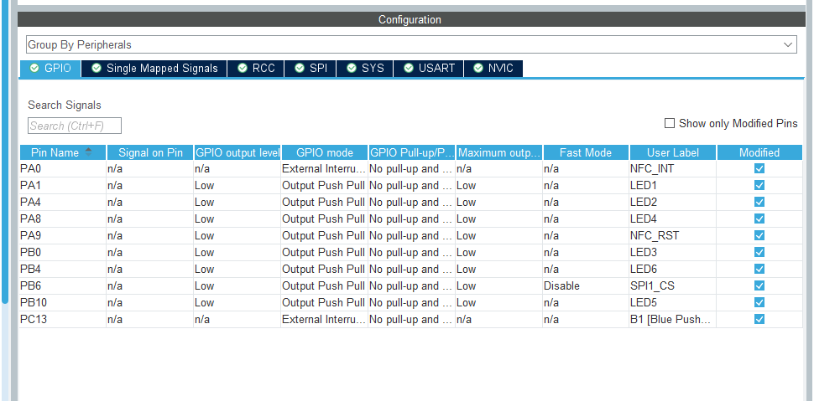Click the GPIO Pull-up column header to sort
814x401 pixels.
tap(412, 152)
